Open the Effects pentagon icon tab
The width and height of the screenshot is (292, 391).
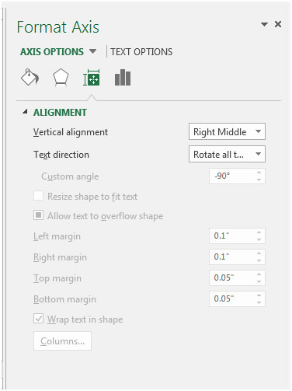coord(61,77)
